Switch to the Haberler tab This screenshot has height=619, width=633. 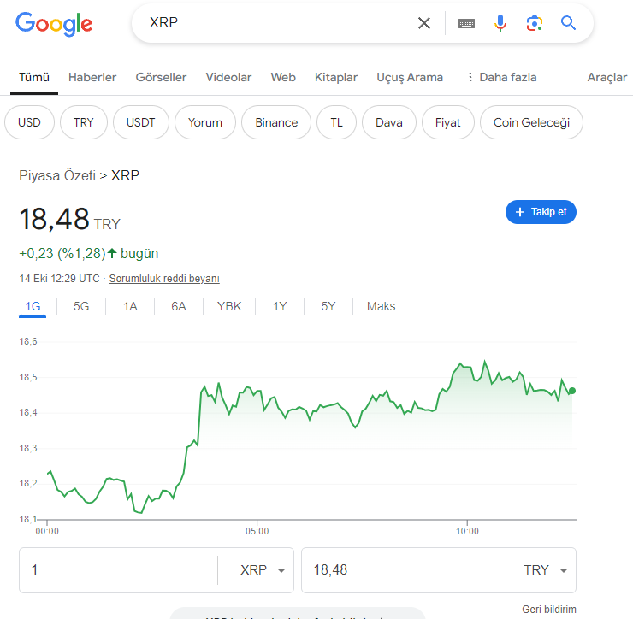pos(92,77)
